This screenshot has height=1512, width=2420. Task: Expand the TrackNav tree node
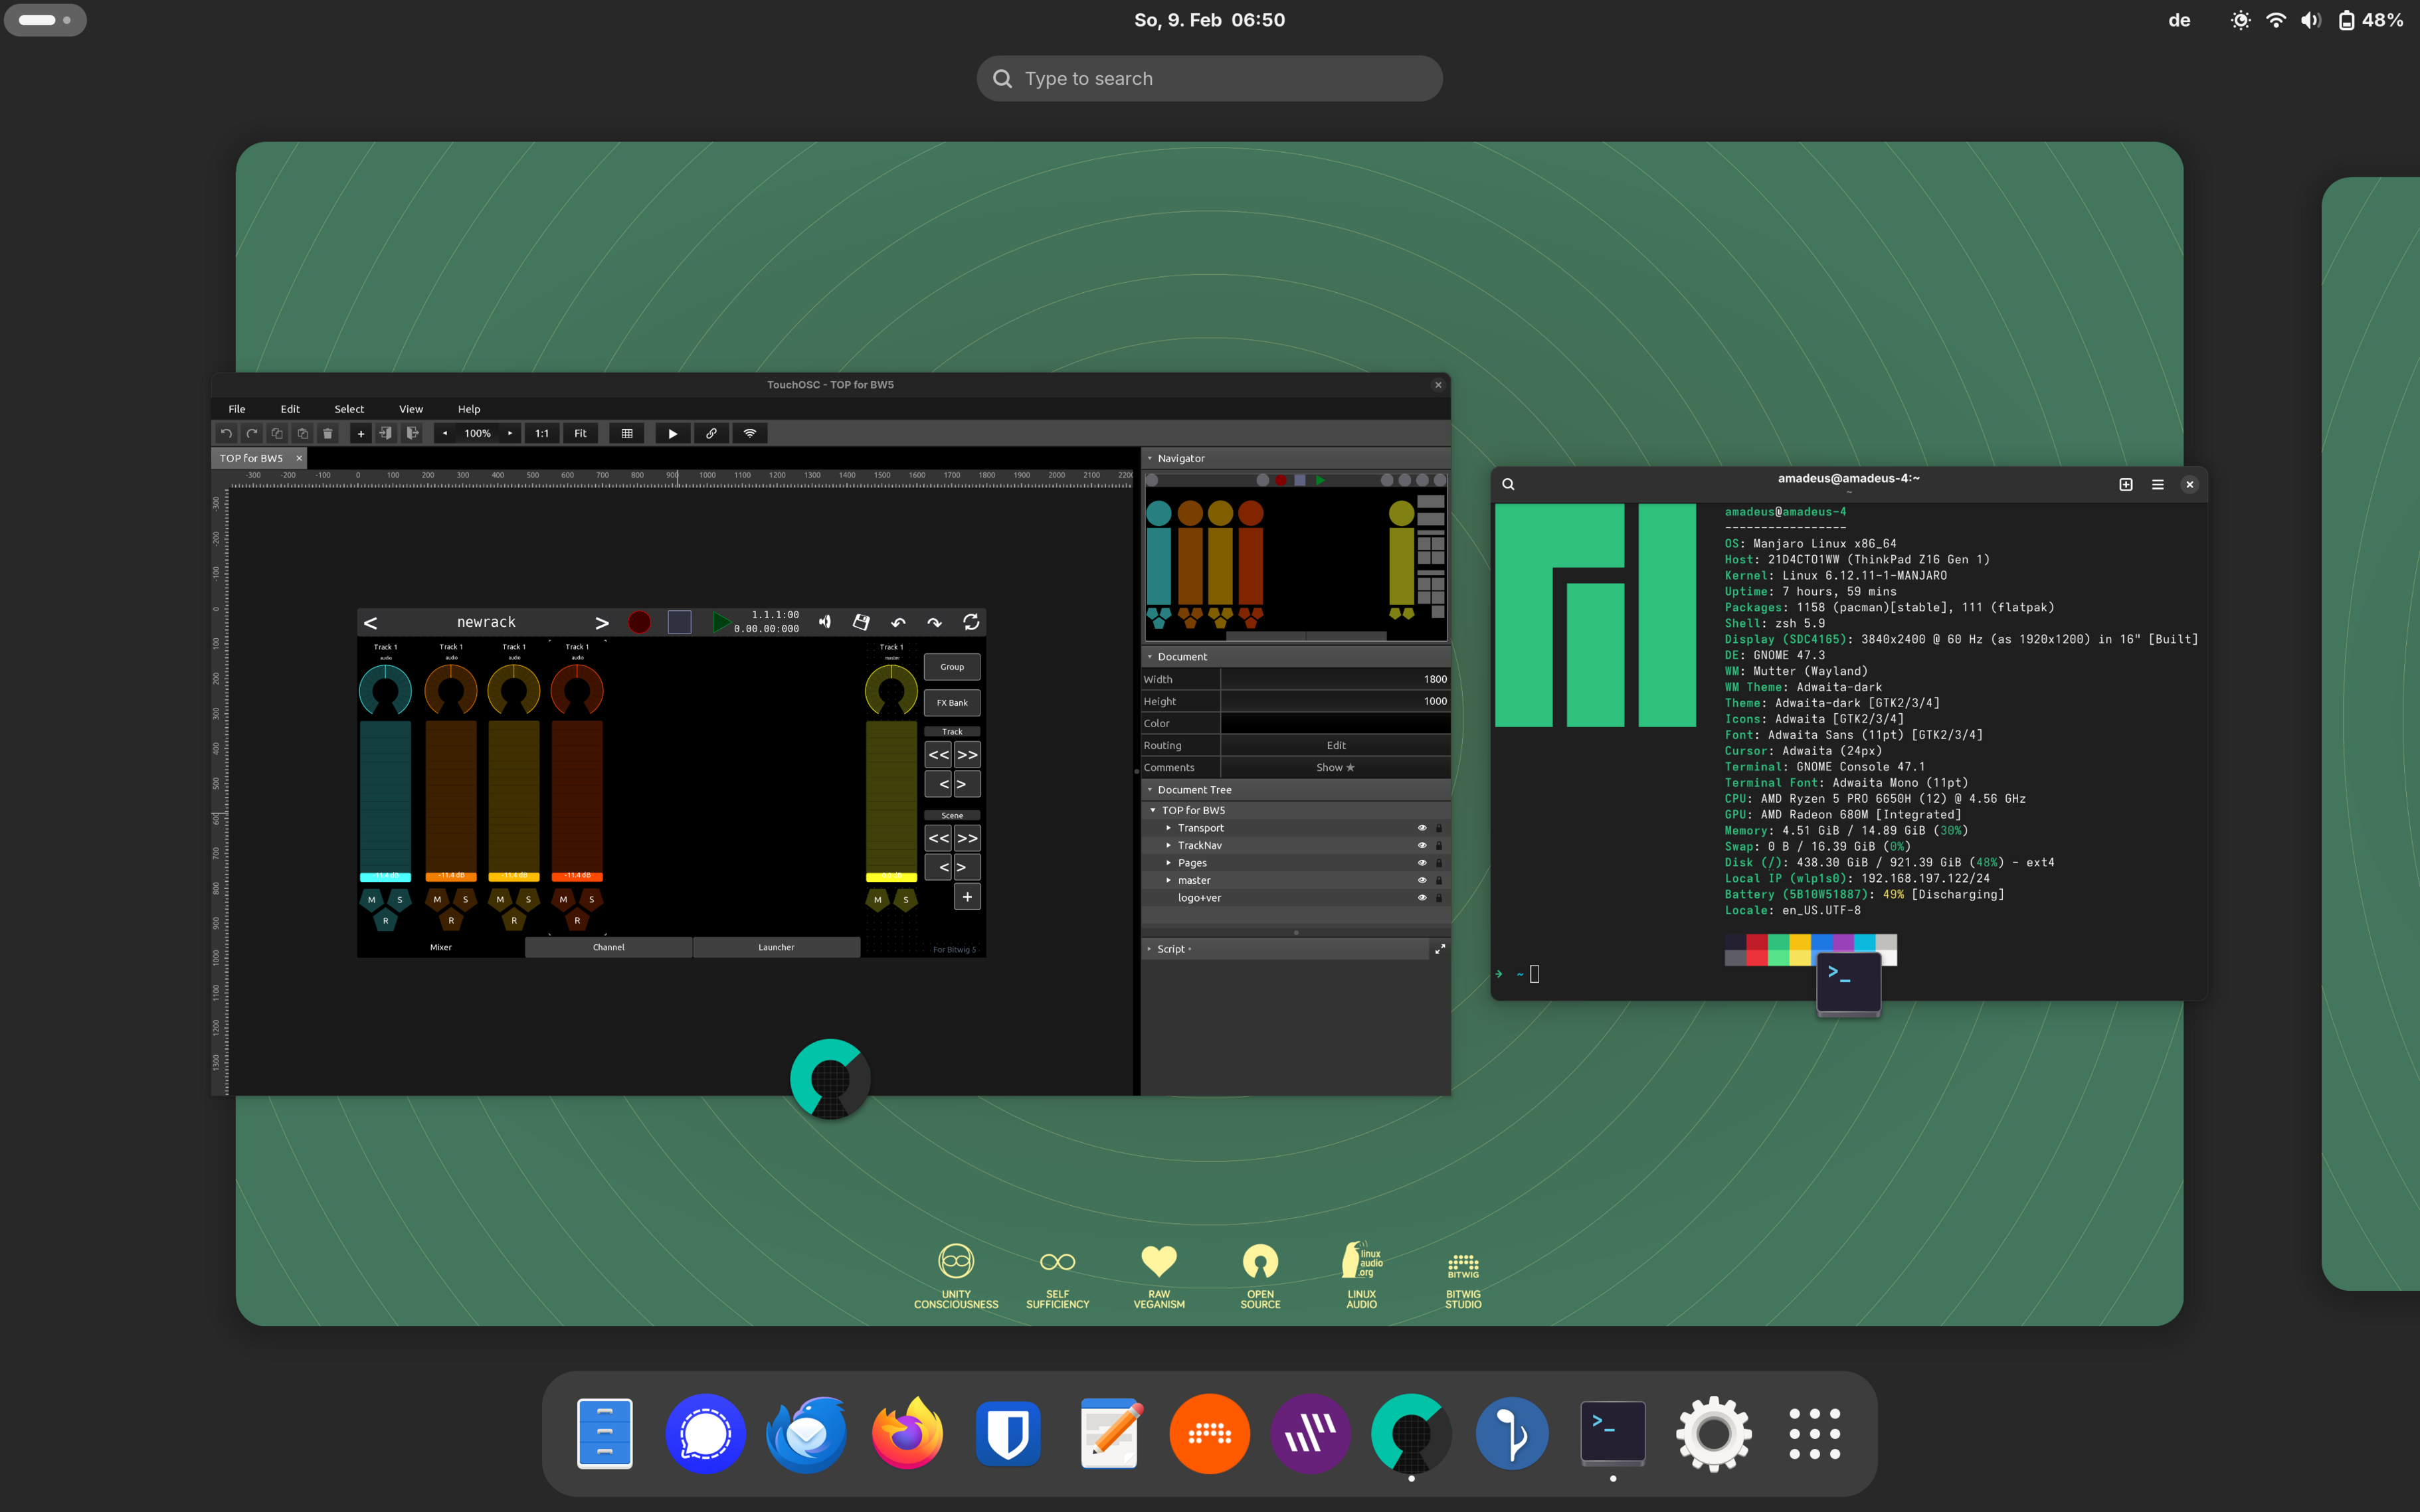click(x=1168, y=845)
